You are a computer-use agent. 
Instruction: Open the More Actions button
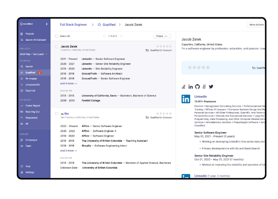click(256, 25)
